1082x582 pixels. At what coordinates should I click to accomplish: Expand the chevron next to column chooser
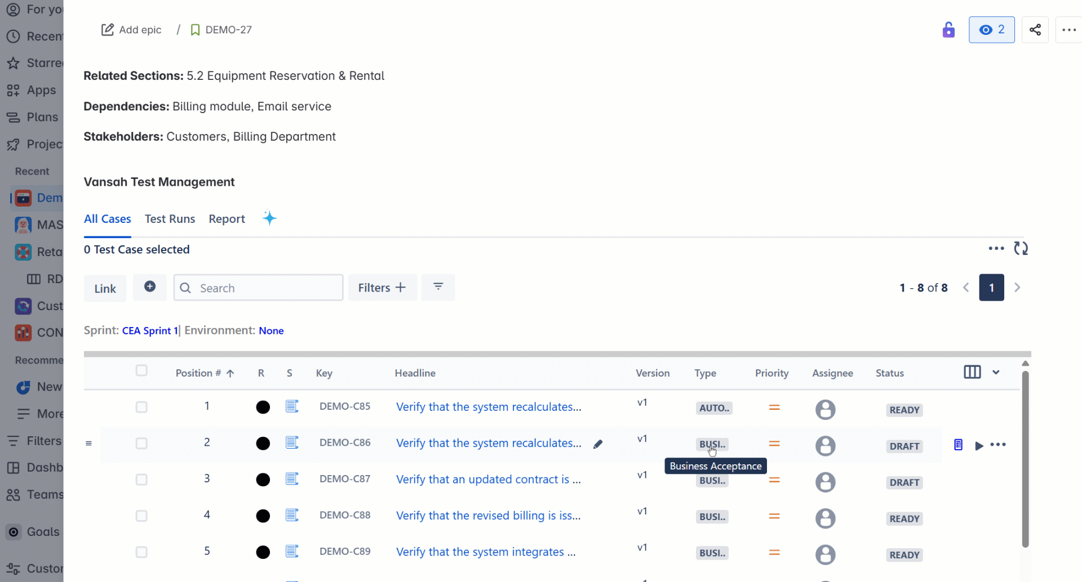pyautogui.click(x=996, y=372)
